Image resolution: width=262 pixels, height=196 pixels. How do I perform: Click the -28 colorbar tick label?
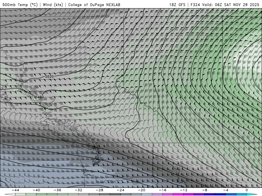coord(100,190)
